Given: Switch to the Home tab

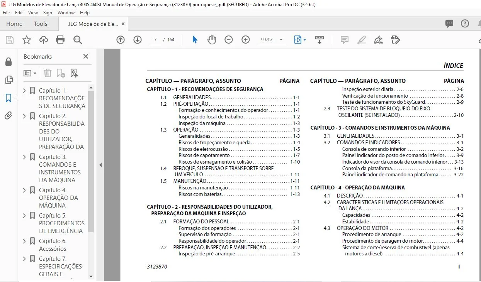Looking at the screenshot, I should pyautogui.click(x=14, y=24).
